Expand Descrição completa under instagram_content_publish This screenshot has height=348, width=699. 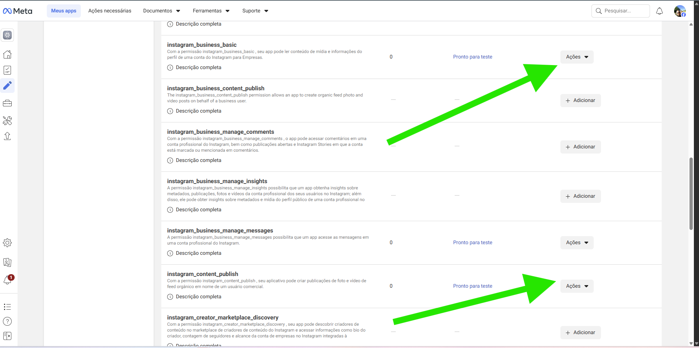click(198, 297)
